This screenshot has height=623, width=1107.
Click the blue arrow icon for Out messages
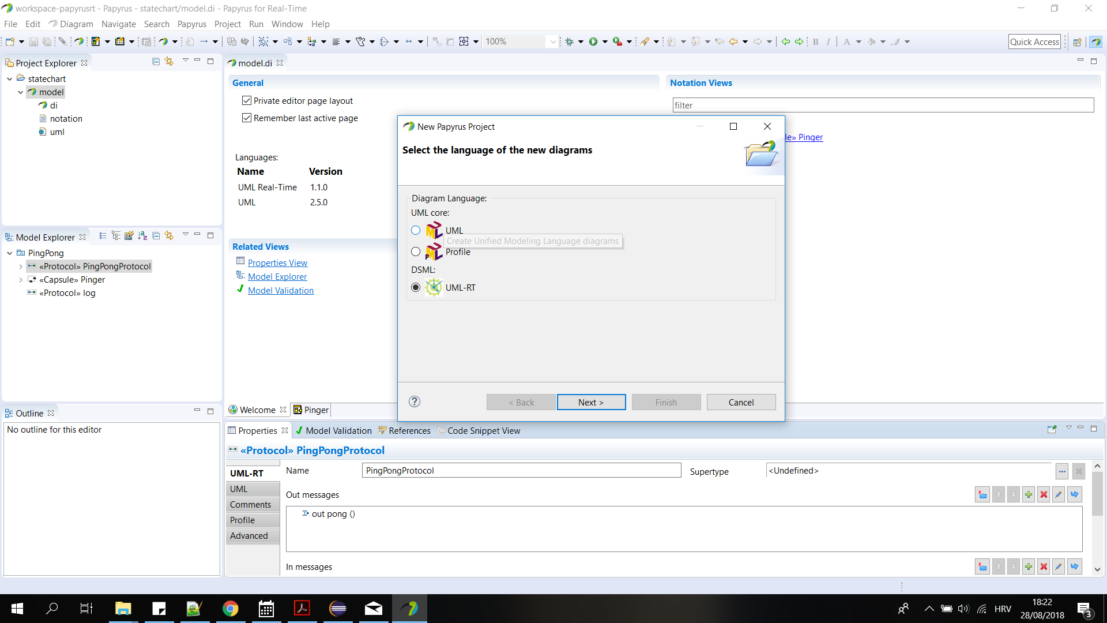pyautogui.click(x=1075, y=494)
